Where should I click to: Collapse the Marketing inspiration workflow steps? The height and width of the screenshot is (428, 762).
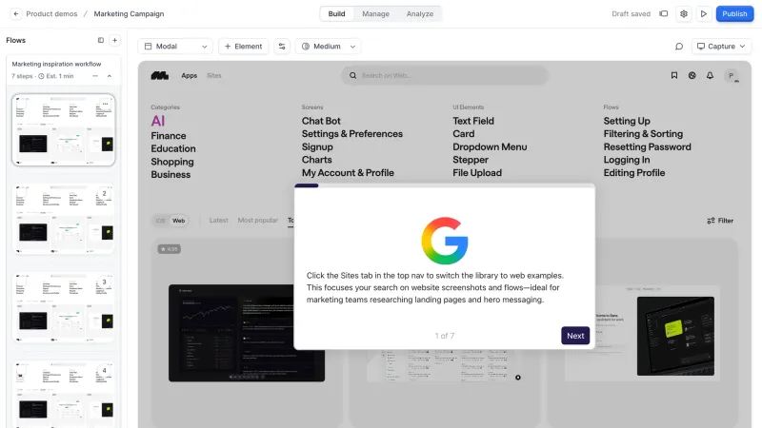pyautogui.click(x=110, y=76)
